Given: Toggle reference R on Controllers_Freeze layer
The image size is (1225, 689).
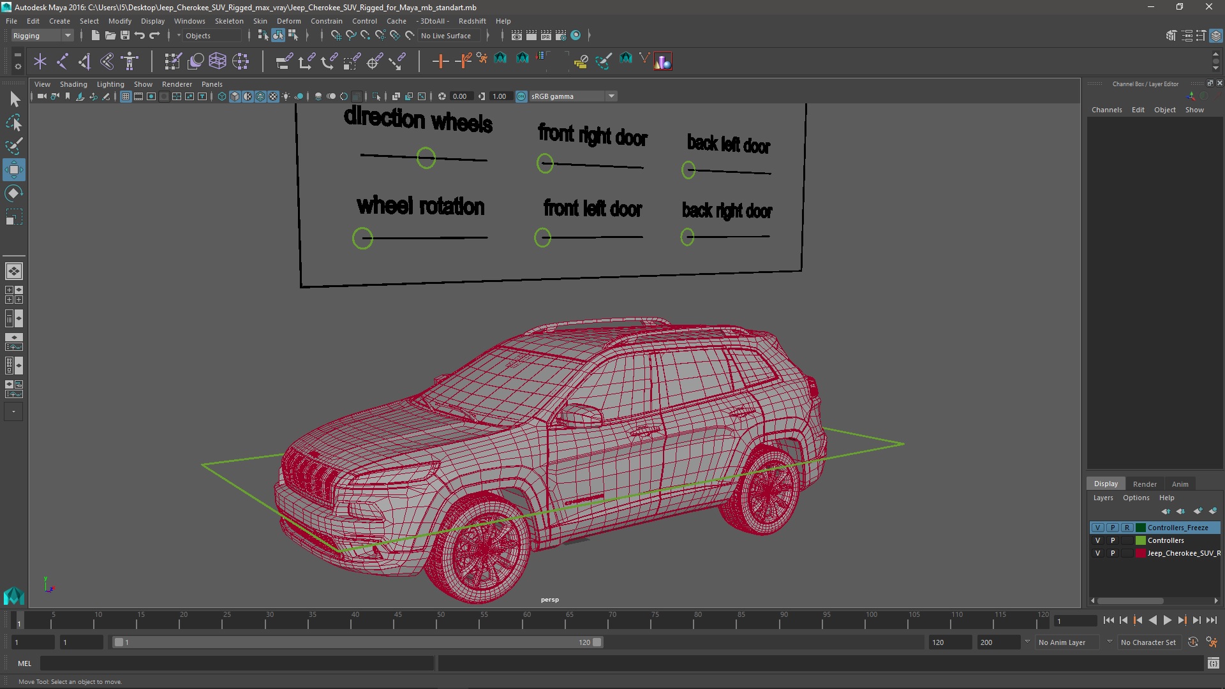Looking at the screenshot, I should pyautogui.click(x=1127, y=528).
